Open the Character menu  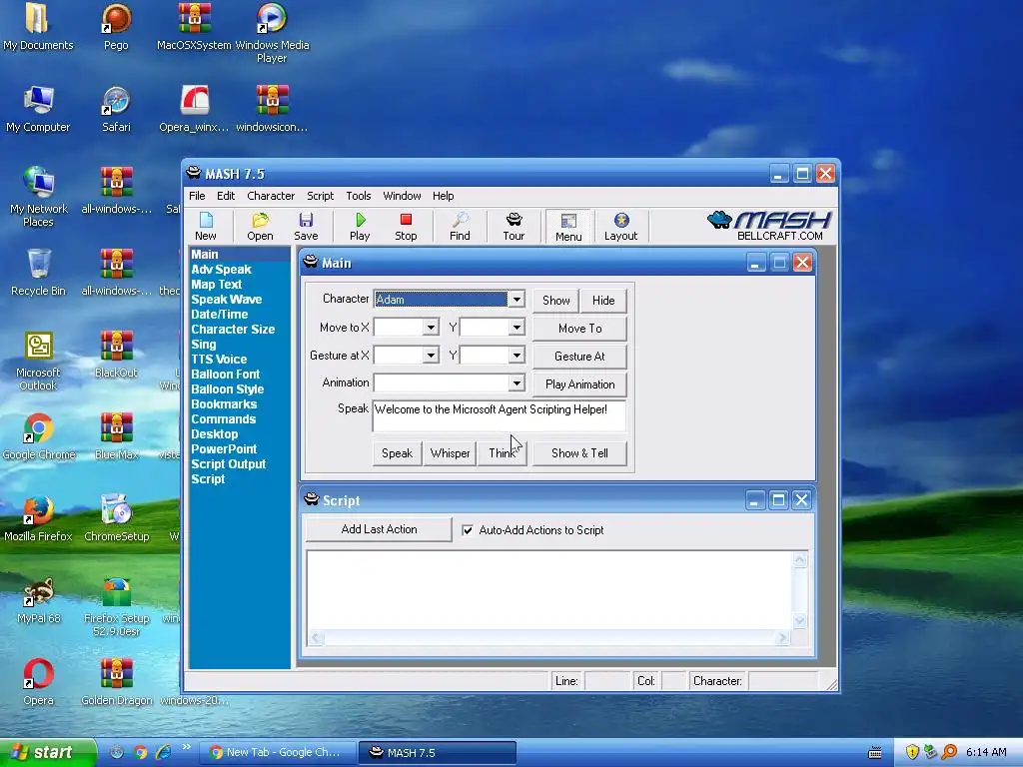(271, 196)
